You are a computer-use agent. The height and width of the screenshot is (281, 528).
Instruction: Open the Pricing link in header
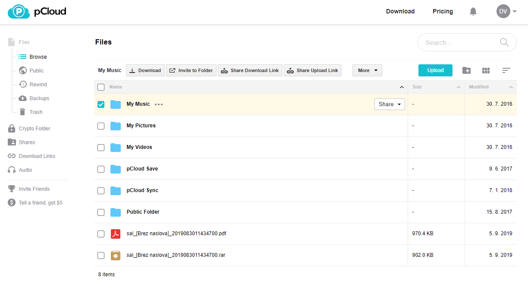(x=443, y=12)
